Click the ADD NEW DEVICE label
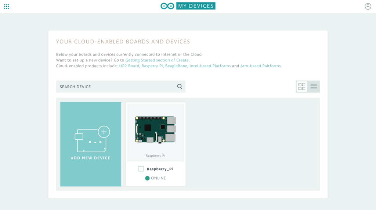This screenshot has height=210, width=376. pyautogui.click(x=90, y=158)
